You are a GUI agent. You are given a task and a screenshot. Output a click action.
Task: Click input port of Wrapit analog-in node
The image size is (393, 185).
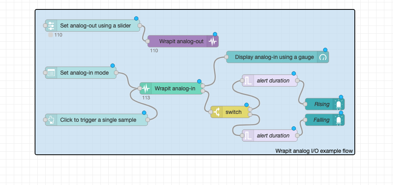[x=140, y=88]
